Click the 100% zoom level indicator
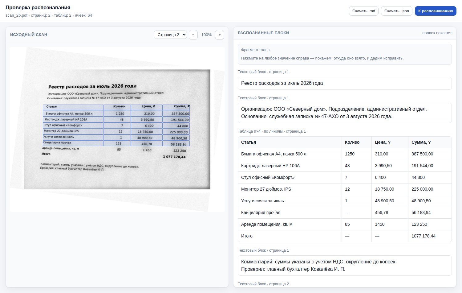Viewport: 462px width, 293px height. tap(206, 35)
